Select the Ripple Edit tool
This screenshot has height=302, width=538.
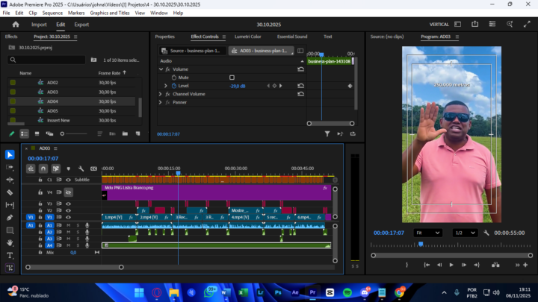point(10,180)
